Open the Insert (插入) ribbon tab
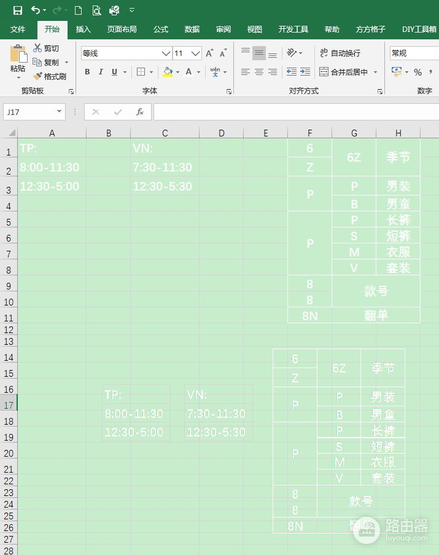The width and height of the screenshot is (439, 555). click(83, 30)
